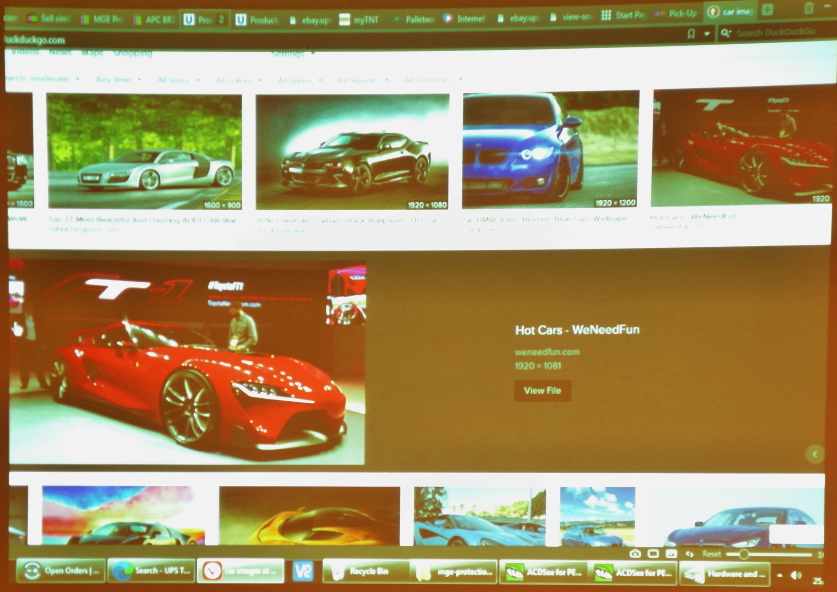The height and width of the screenshot is (592, 837).
Task: Switch to the Internet tab
Action: tap(466, 18)
